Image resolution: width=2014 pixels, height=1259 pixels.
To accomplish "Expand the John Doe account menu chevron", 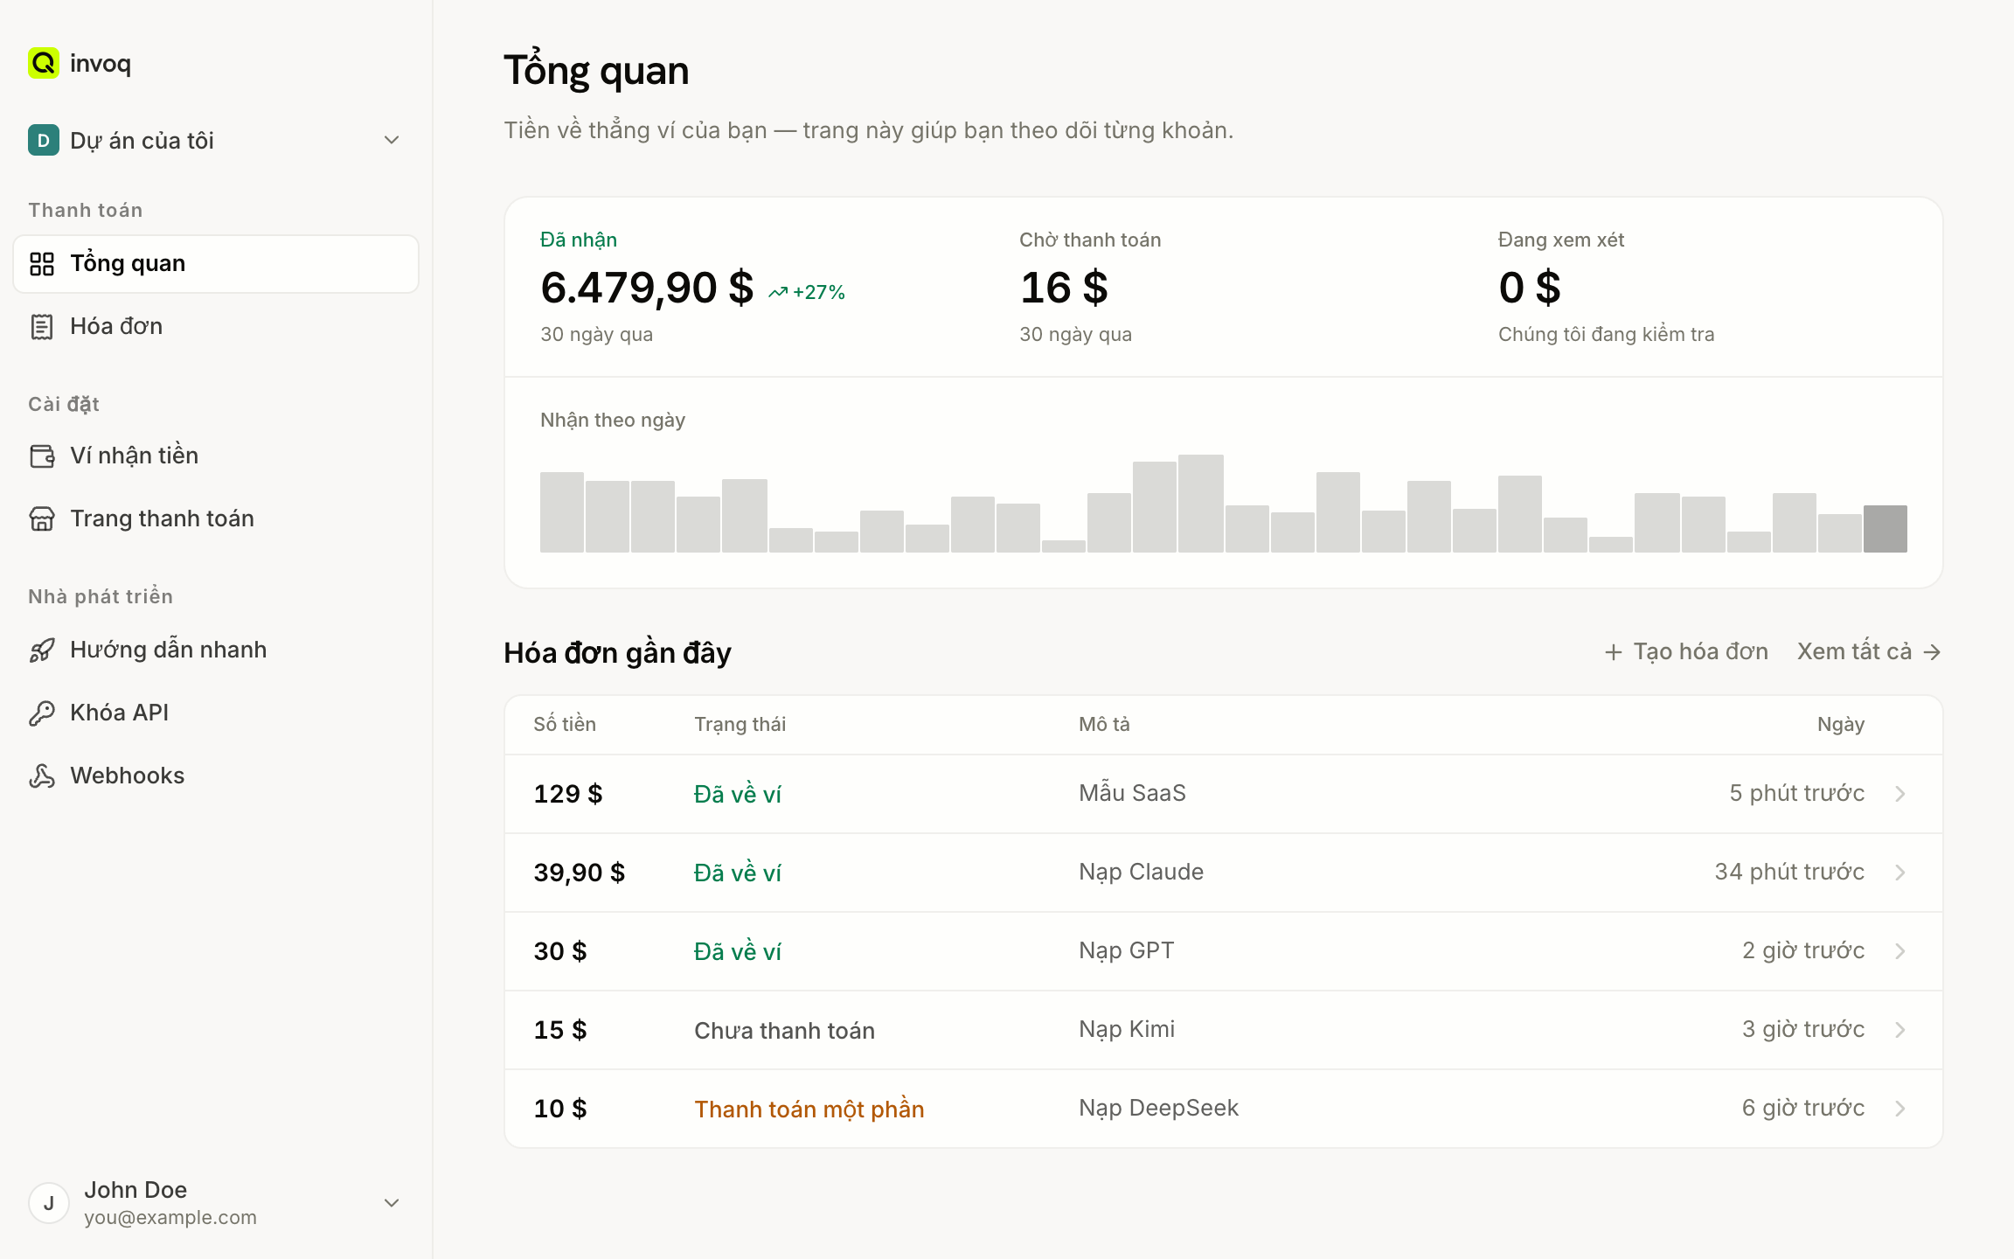I will pos(392,1203).
